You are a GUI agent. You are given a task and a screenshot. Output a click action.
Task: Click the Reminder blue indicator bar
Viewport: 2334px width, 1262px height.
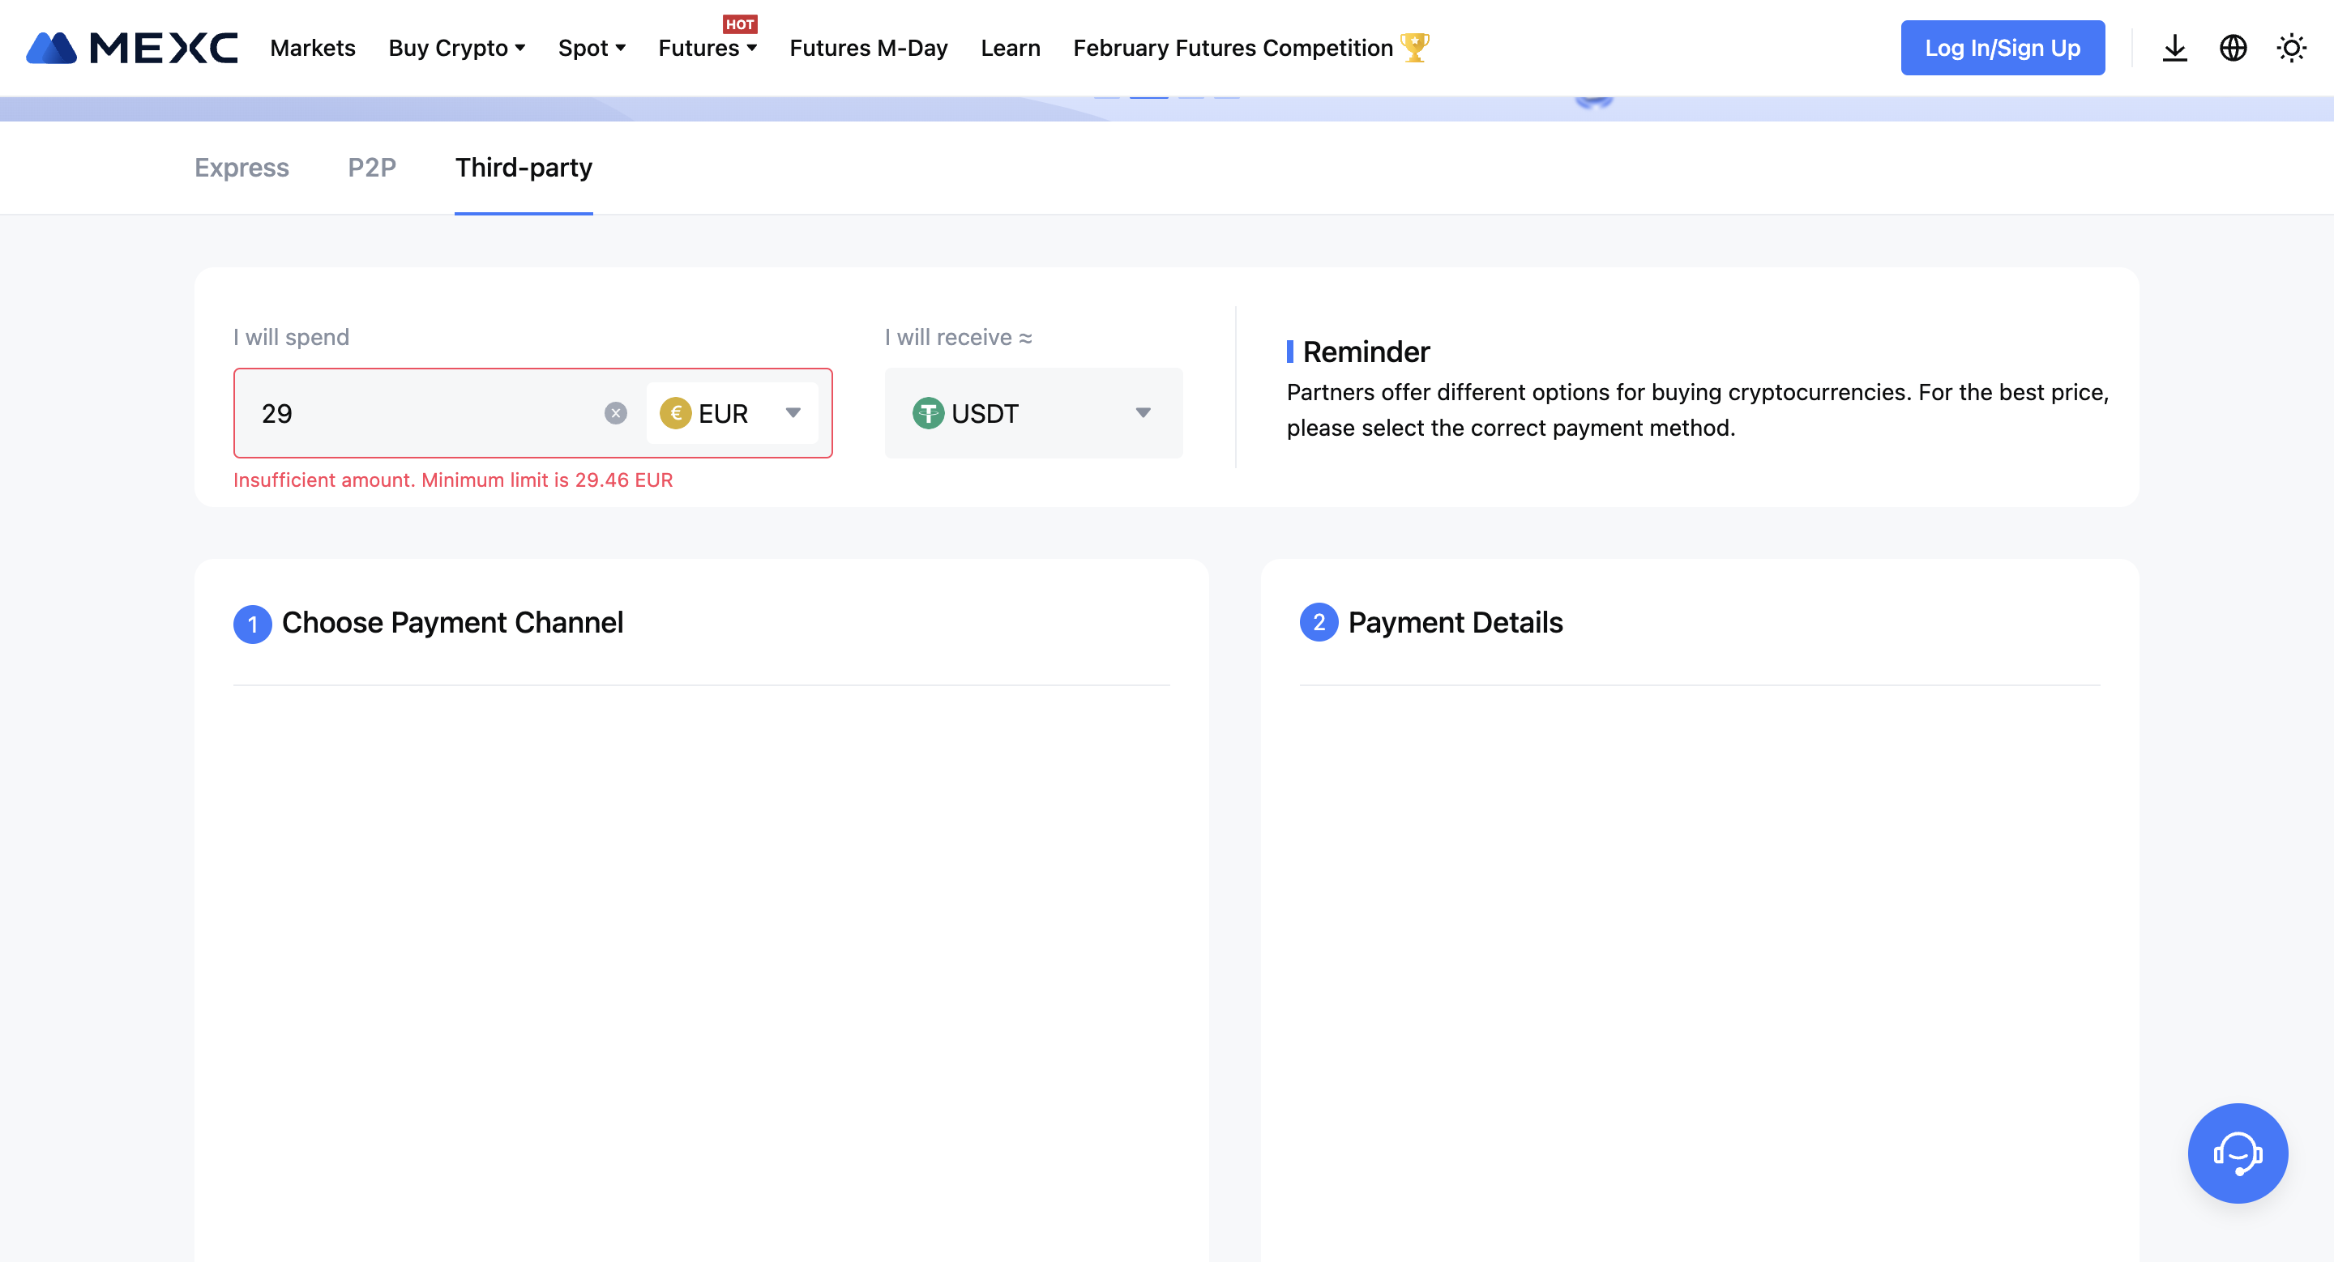pos(1292,352)
